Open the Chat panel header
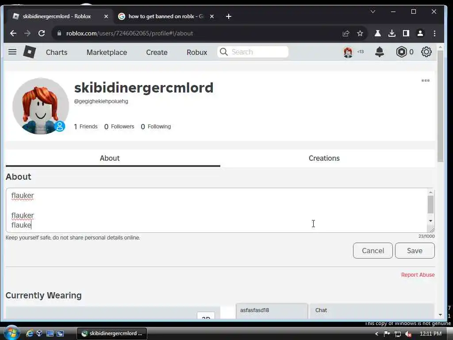453x340 pixels. pos(372,311)
